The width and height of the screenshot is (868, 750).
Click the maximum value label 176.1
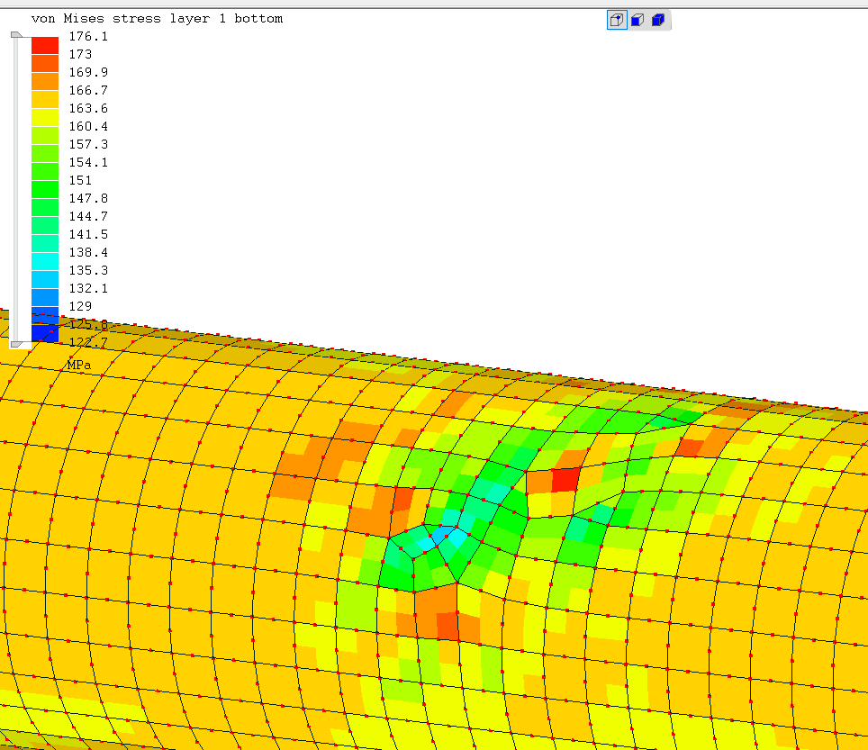(x=88, y=37)
